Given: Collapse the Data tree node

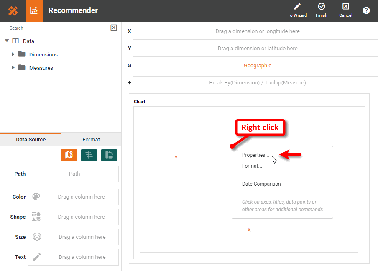Looking at the screenshot, I should (x=7, y=41).
